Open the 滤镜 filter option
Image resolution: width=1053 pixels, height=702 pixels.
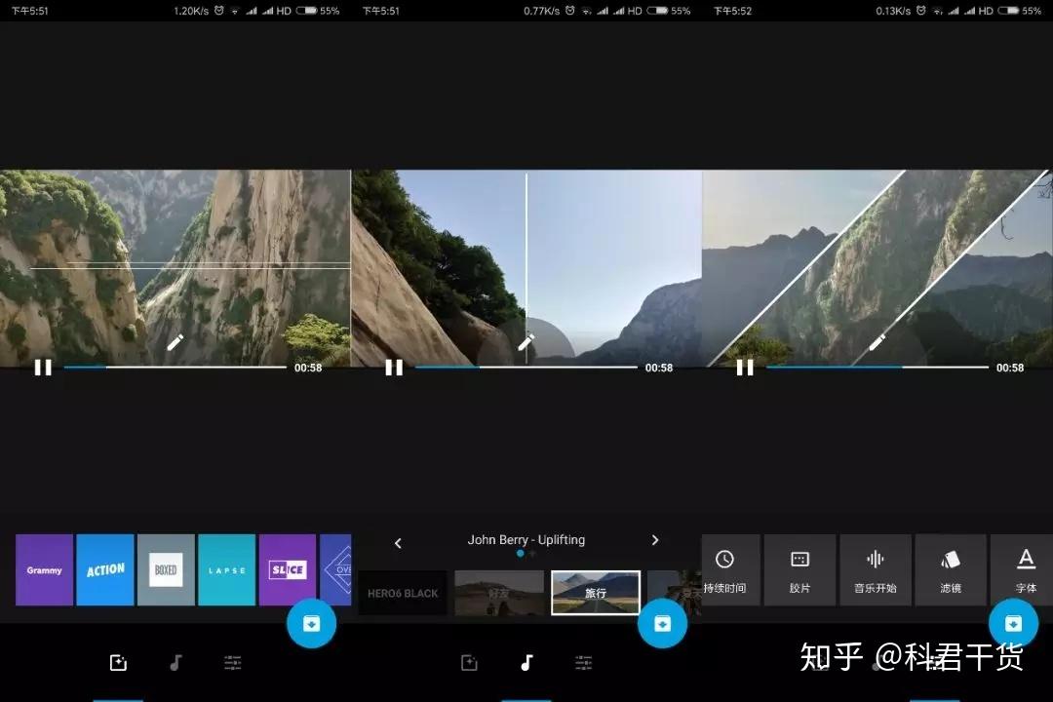click(951, 570)
